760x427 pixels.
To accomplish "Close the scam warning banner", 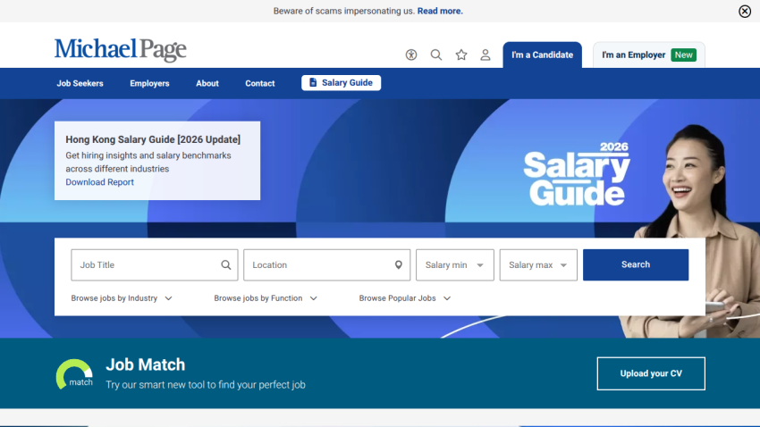I will click(745, 11).
